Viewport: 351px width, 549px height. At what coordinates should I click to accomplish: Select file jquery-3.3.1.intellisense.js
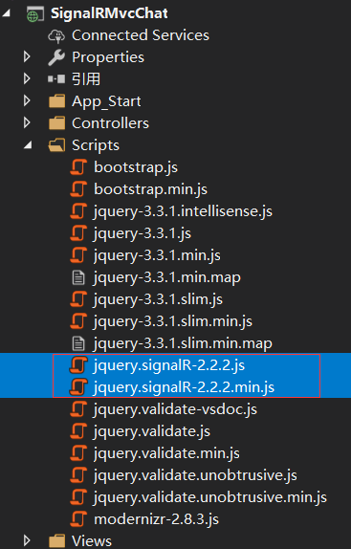coord(183,211)
